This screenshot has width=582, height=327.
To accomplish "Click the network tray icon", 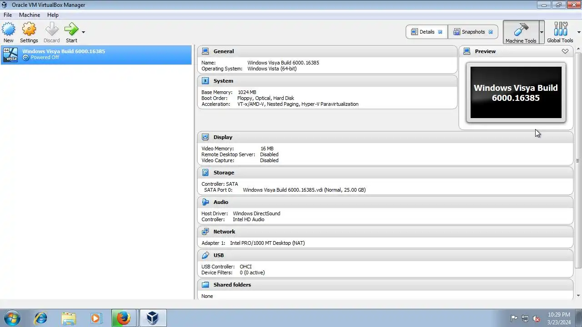I will pyautogui.click(x=525, y=318).
